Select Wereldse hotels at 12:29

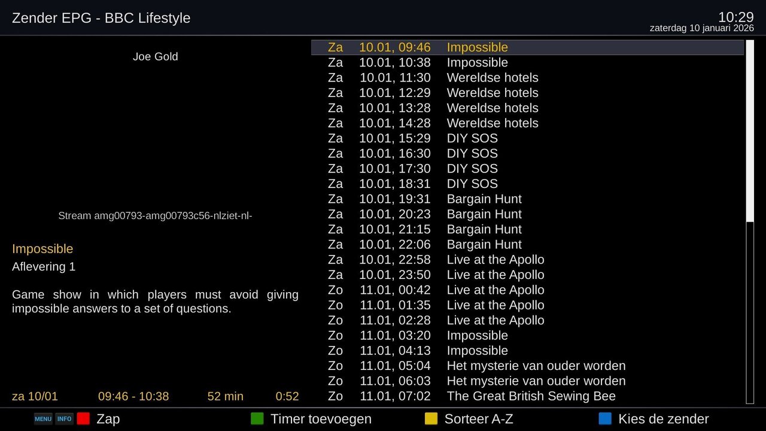[527, 93]
